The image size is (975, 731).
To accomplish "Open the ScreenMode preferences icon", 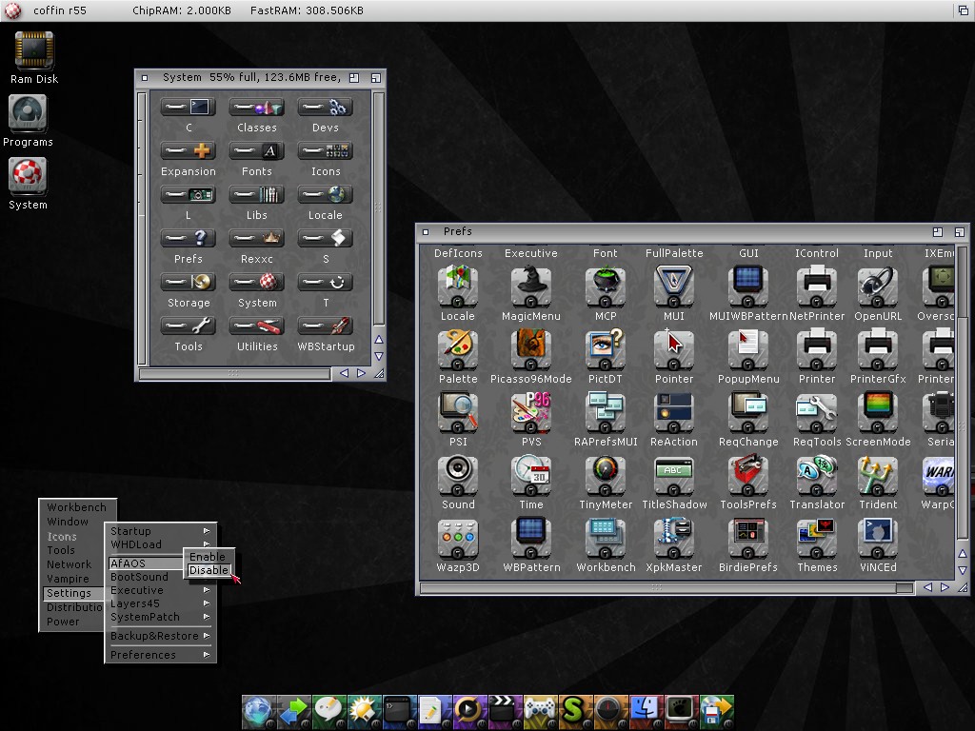I will point(878,411).
